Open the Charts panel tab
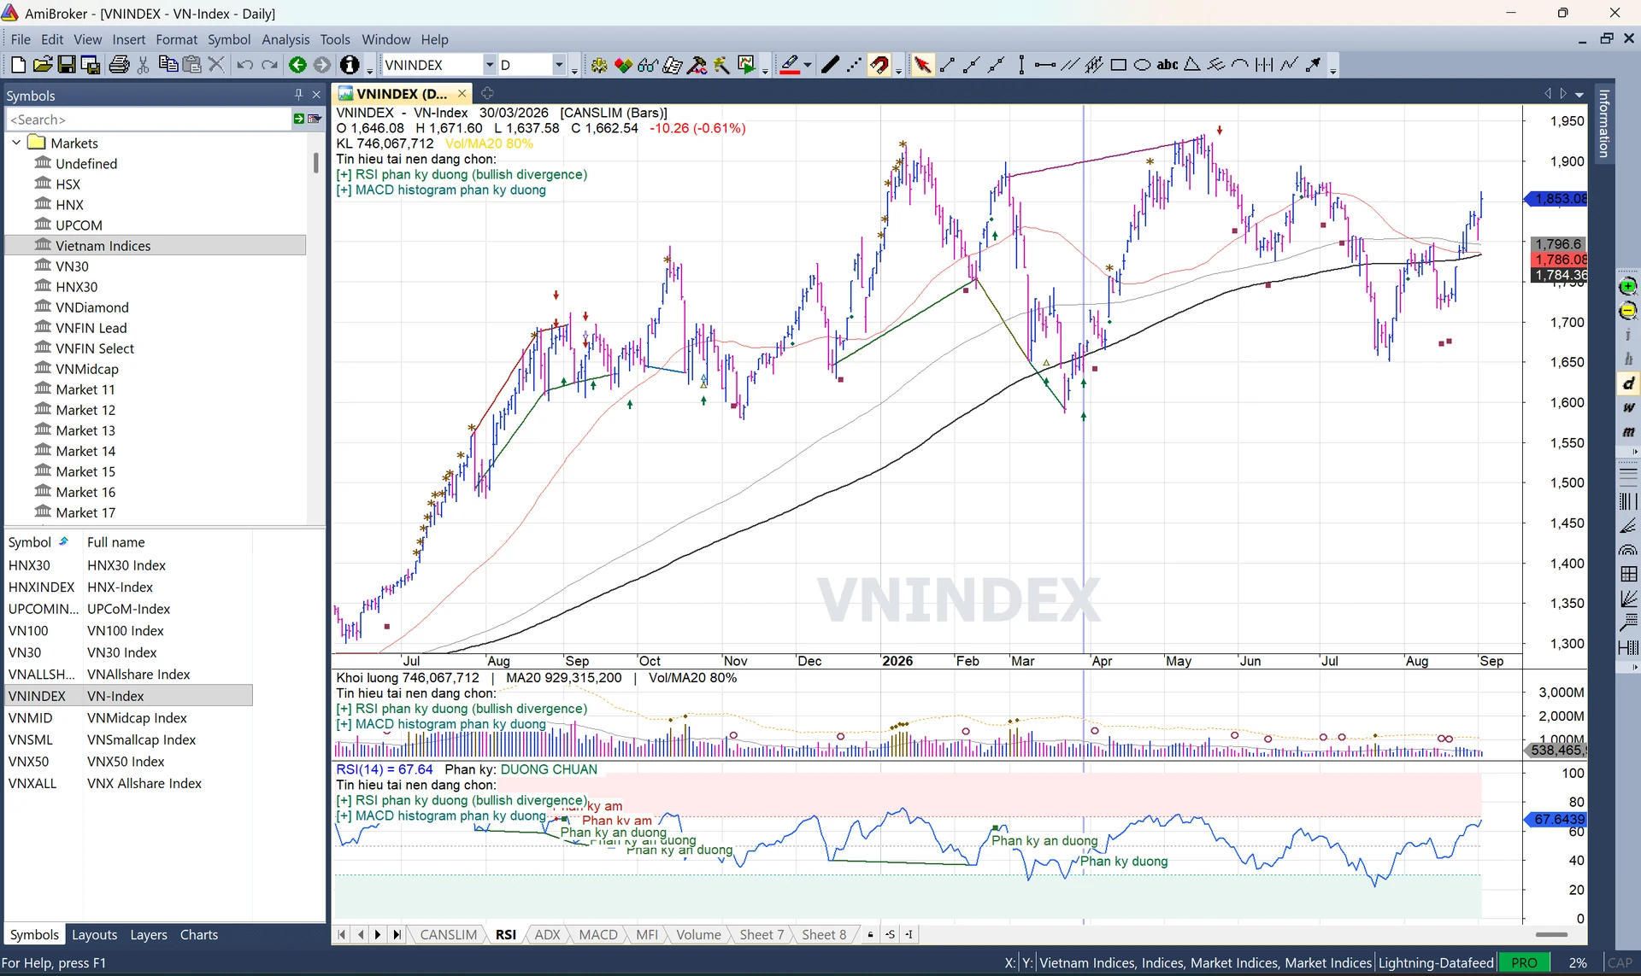This screenshot has height=976, width=1641. click(199, 934)
